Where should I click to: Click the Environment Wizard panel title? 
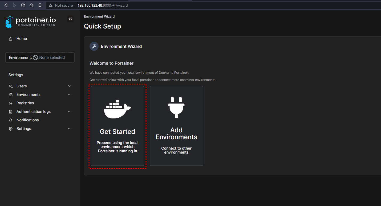coord(121,46)
